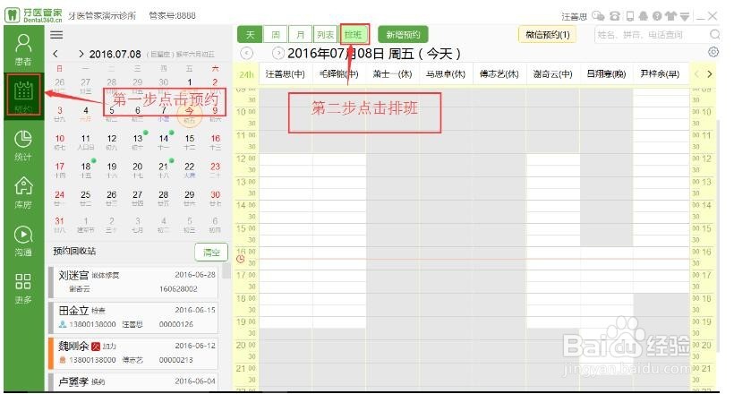Select date 18 in mini calendar

86,169
